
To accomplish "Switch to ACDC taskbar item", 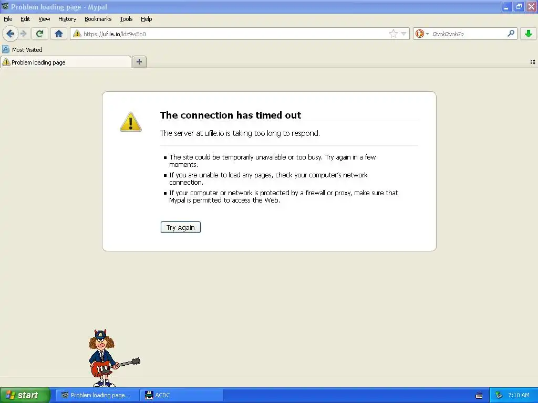I will coord(182,395).
